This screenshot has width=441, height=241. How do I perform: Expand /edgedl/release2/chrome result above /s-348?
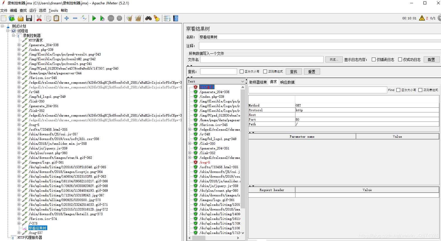pyautogui.click(x=190, y=129)
